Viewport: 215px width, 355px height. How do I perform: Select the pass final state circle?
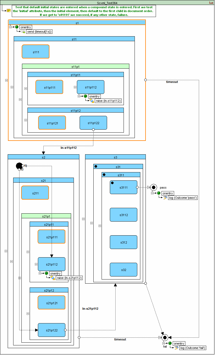(153, 188)
